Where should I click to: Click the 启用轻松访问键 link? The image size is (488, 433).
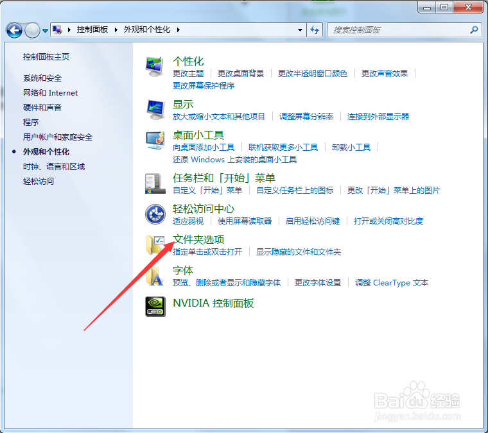[313, 221]
